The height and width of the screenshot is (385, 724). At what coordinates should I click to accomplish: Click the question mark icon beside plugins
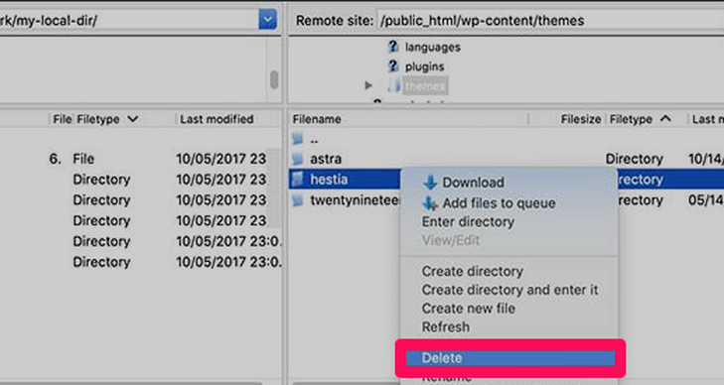click(x=393, y=65)
